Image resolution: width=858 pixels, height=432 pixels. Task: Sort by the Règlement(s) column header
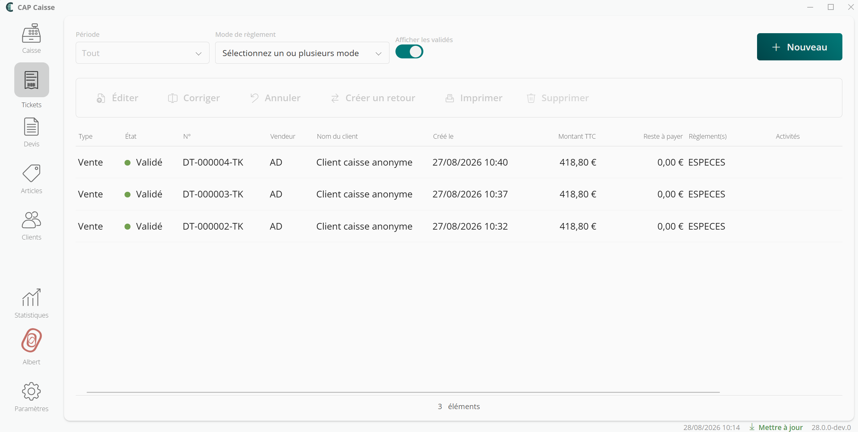coord(708,136)
